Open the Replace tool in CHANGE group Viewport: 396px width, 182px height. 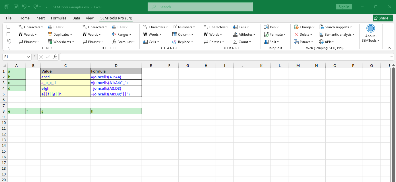coord(183,42)
